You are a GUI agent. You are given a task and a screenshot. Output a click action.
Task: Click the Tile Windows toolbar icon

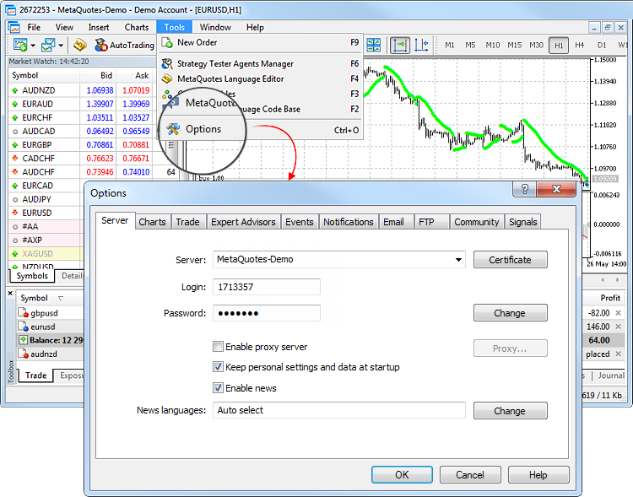click(373, 45)
